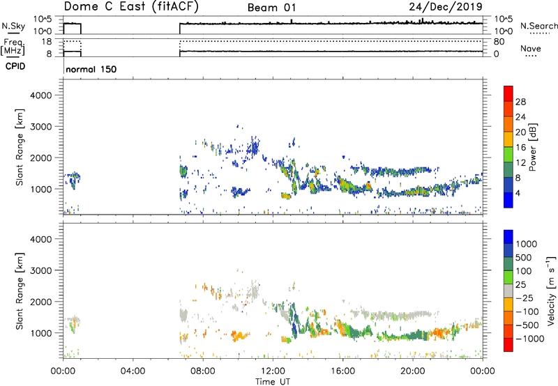Screen dimensions: 558x386
Task: Click the '18' frequency axis value
Action: 47,42
